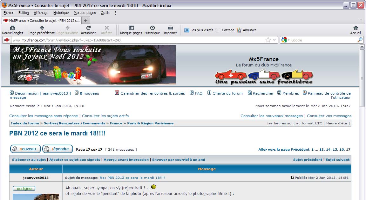Open the Historique menu in menu bar

click(x=61, y=13)
